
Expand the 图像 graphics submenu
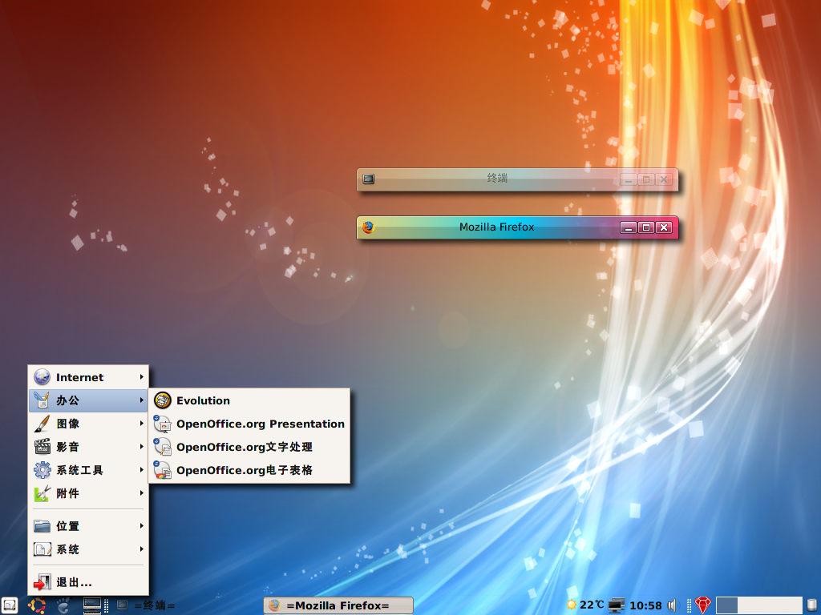(88, 424)
